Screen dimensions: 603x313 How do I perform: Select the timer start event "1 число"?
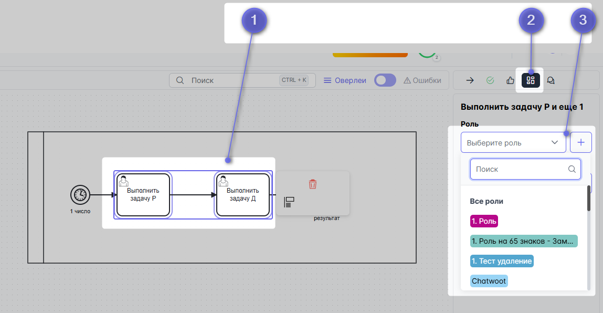click(80, 195)
